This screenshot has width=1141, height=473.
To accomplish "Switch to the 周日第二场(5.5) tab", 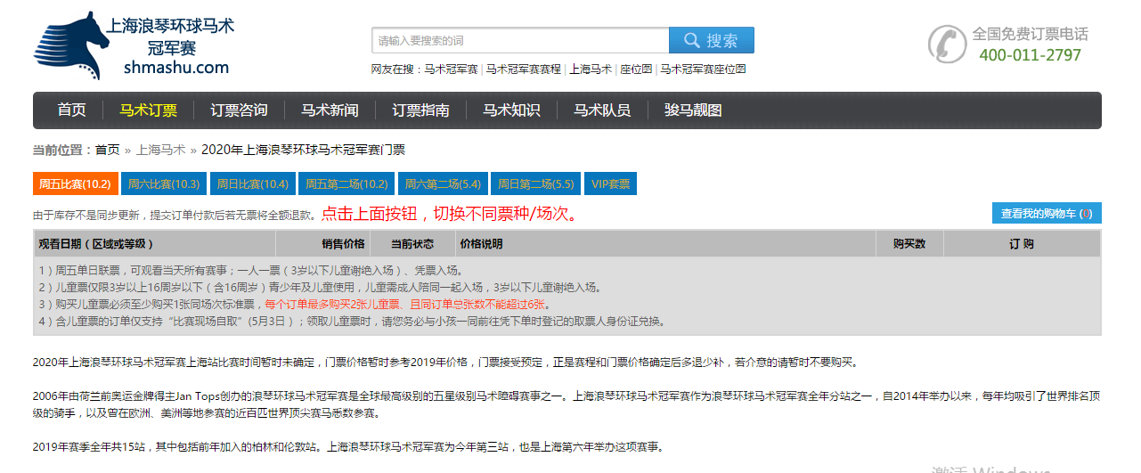I will pos(536,183).
